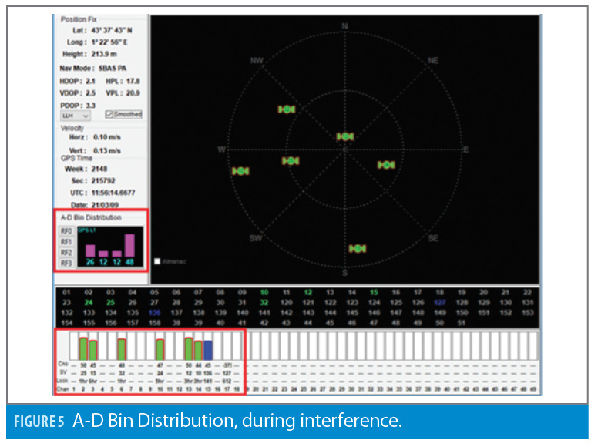598x447 pixels.
Task: Click the RF1 button
Action: click(66, 241)
